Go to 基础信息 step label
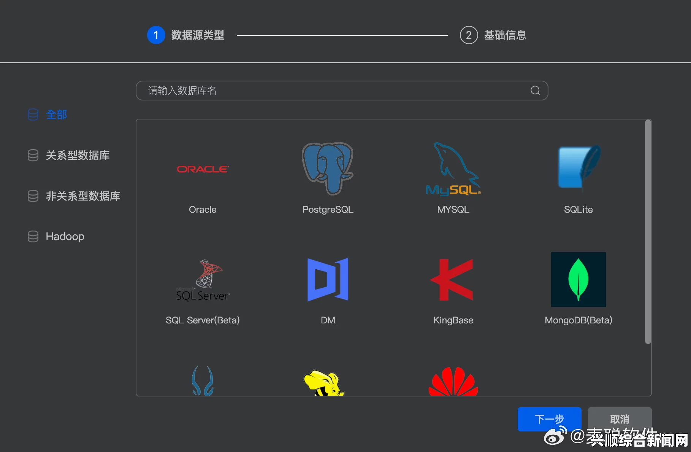Screen dimensions: 691x452 tap(505, 35)
